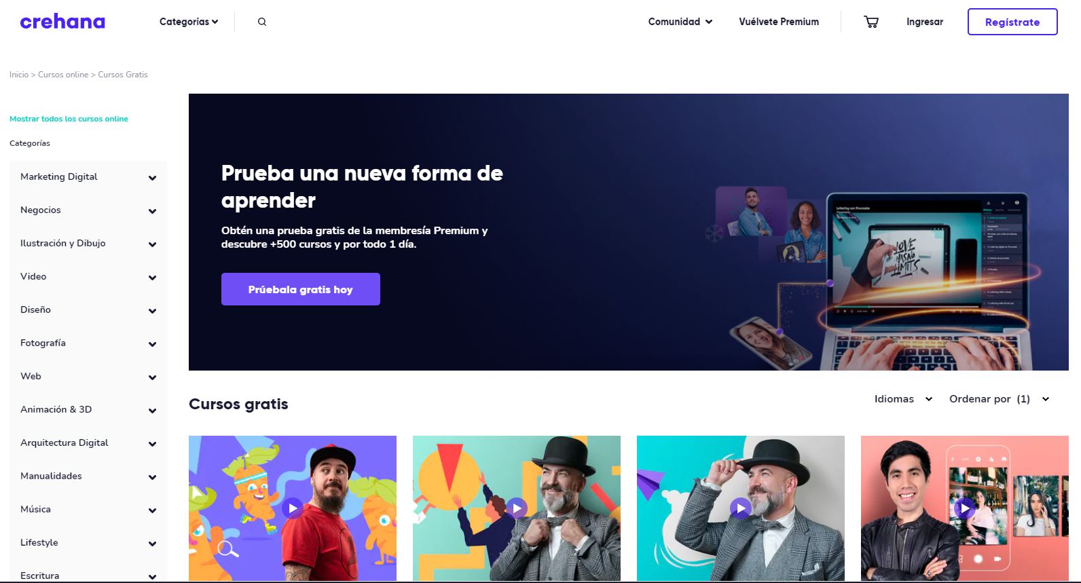Expand the Animación & 3D category
This screenshot has width=1081, height=583.
tap(88, 410)
